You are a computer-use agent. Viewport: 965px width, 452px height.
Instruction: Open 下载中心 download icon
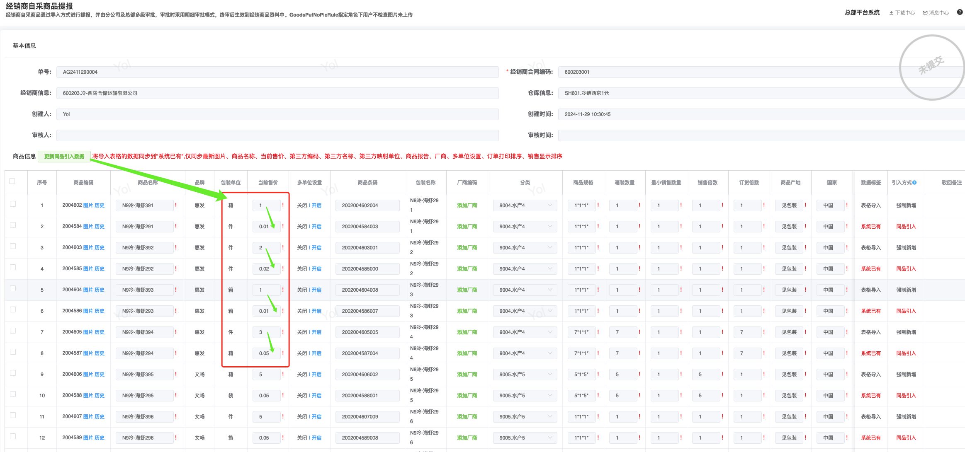(891, 13)
